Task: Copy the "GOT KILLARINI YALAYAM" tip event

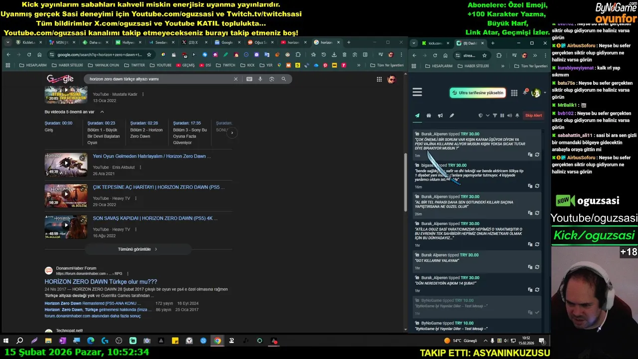Action: [530, 267]
